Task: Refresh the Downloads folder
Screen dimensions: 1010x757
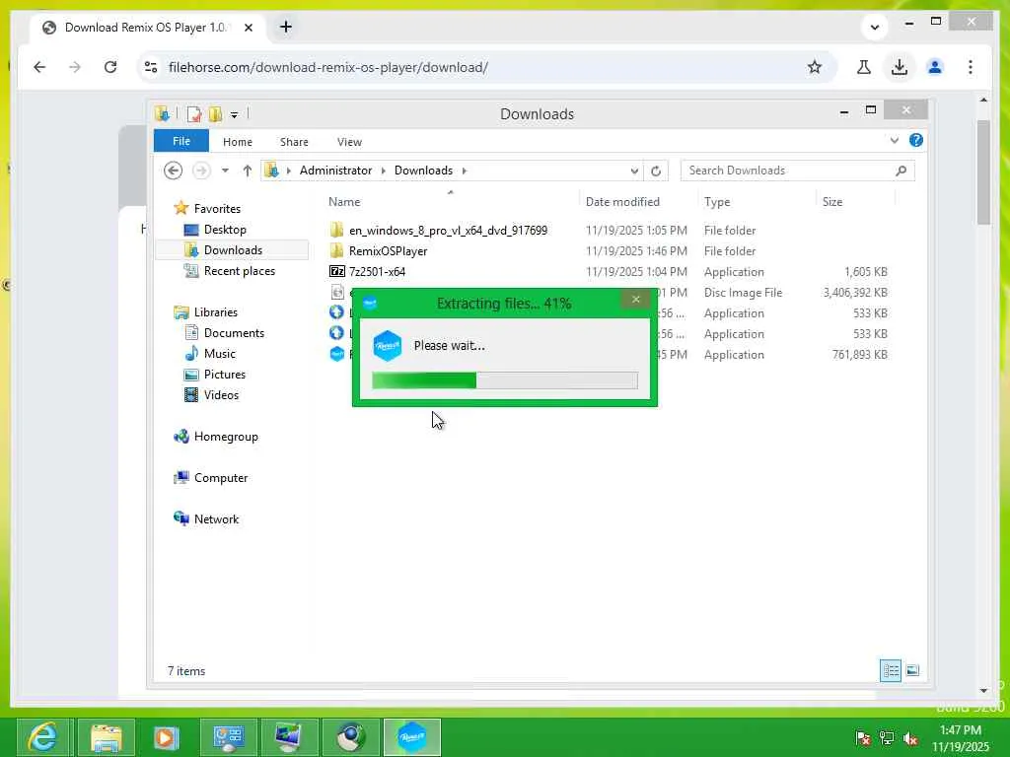Action: tap(656, 171)
